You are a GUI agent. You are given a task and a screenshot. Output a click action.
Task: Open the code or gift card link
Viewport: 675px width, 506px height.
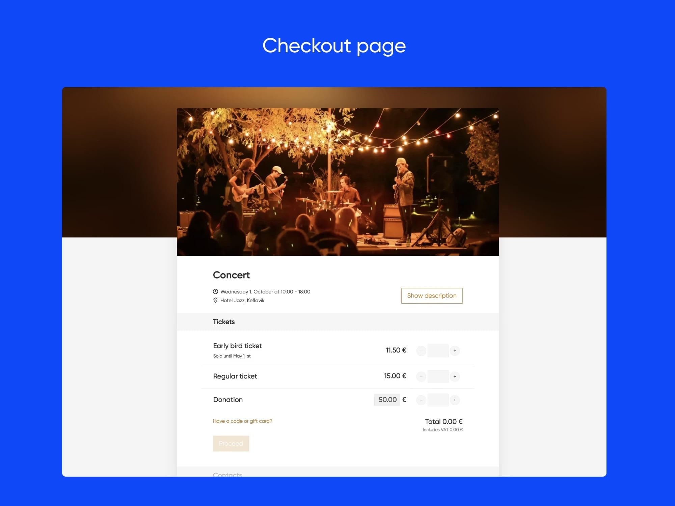coord(242,421)
